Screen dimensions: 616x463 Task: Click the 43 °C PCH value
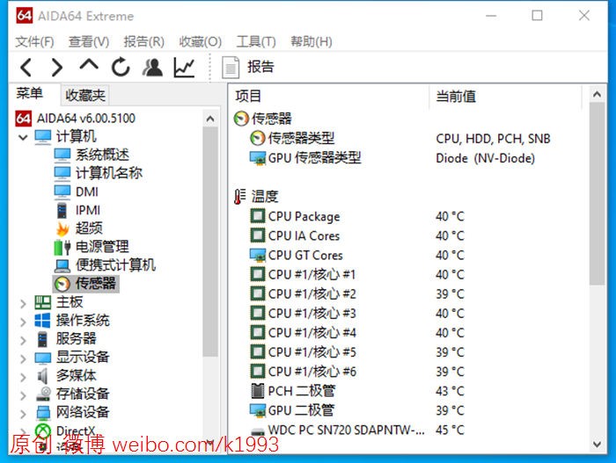pos(450,391)
